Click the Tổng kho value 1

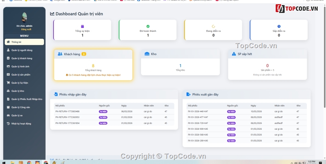[180, 66]
